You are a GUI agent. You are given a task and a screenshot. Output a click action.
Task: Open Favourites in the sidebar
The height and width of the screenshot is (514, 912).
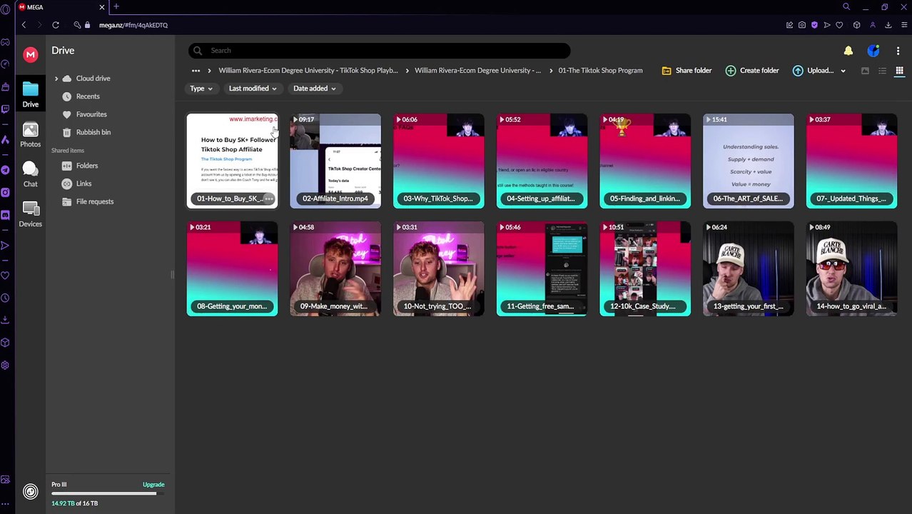tap(91, 114)
